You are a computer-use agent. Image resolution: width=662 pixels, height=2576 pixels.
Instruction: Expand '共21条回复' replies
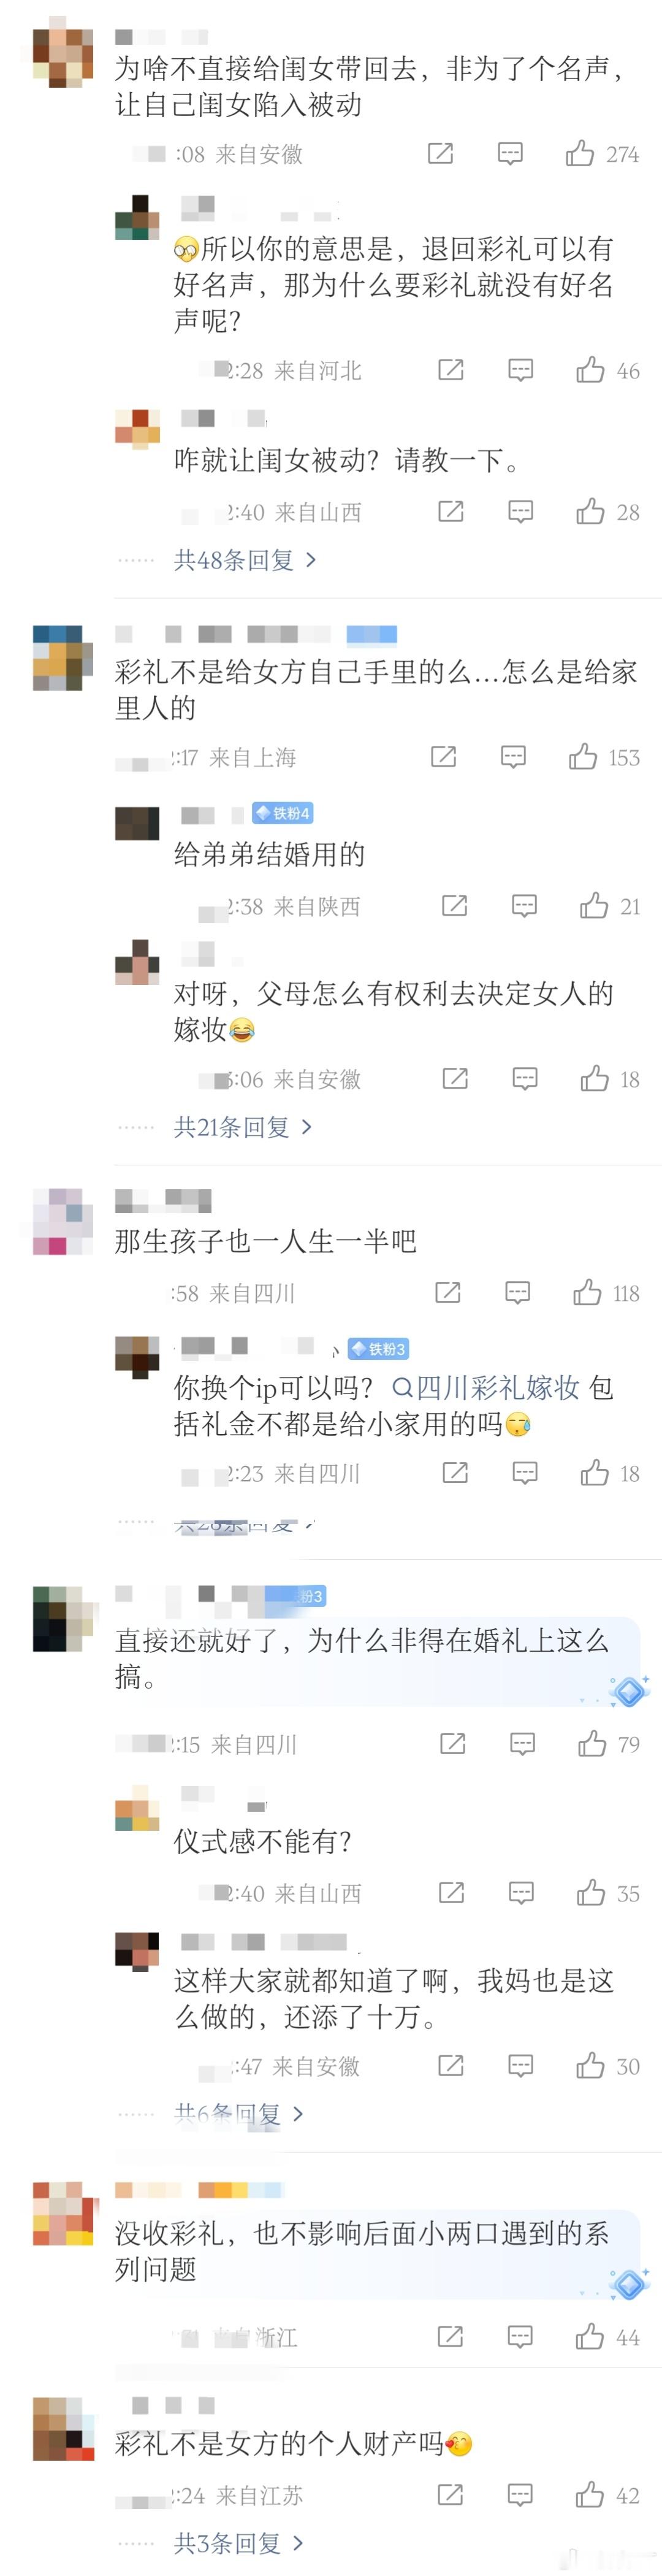(x=243, y=1127)
